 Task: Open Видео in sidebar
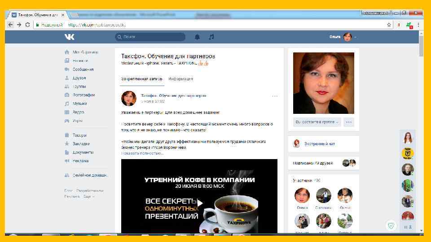[75, 112]
